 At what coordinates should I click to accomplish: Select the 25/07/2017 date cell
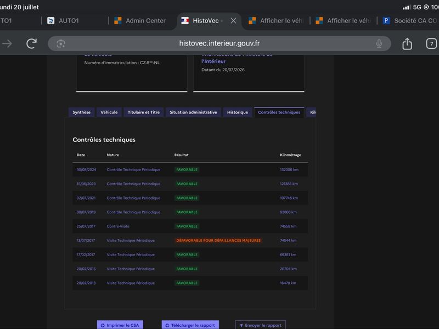(x=86, y=226)
